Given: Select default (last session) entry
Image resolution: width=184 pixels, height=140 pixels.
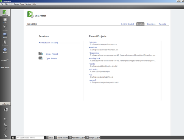Looking at the screenshot, I should tap(49, 43).
